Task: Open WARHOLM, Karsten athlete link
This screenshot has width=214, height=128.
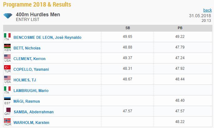Action: [31, 123]
